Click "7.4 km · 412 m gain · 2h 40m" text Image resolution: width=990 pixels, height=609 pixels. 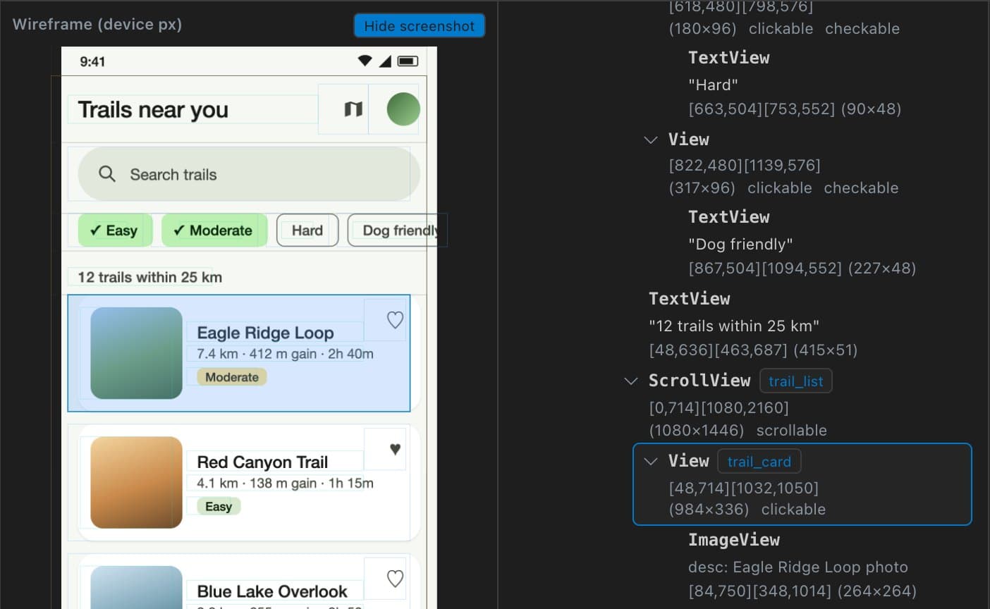[x=285, y=354]
